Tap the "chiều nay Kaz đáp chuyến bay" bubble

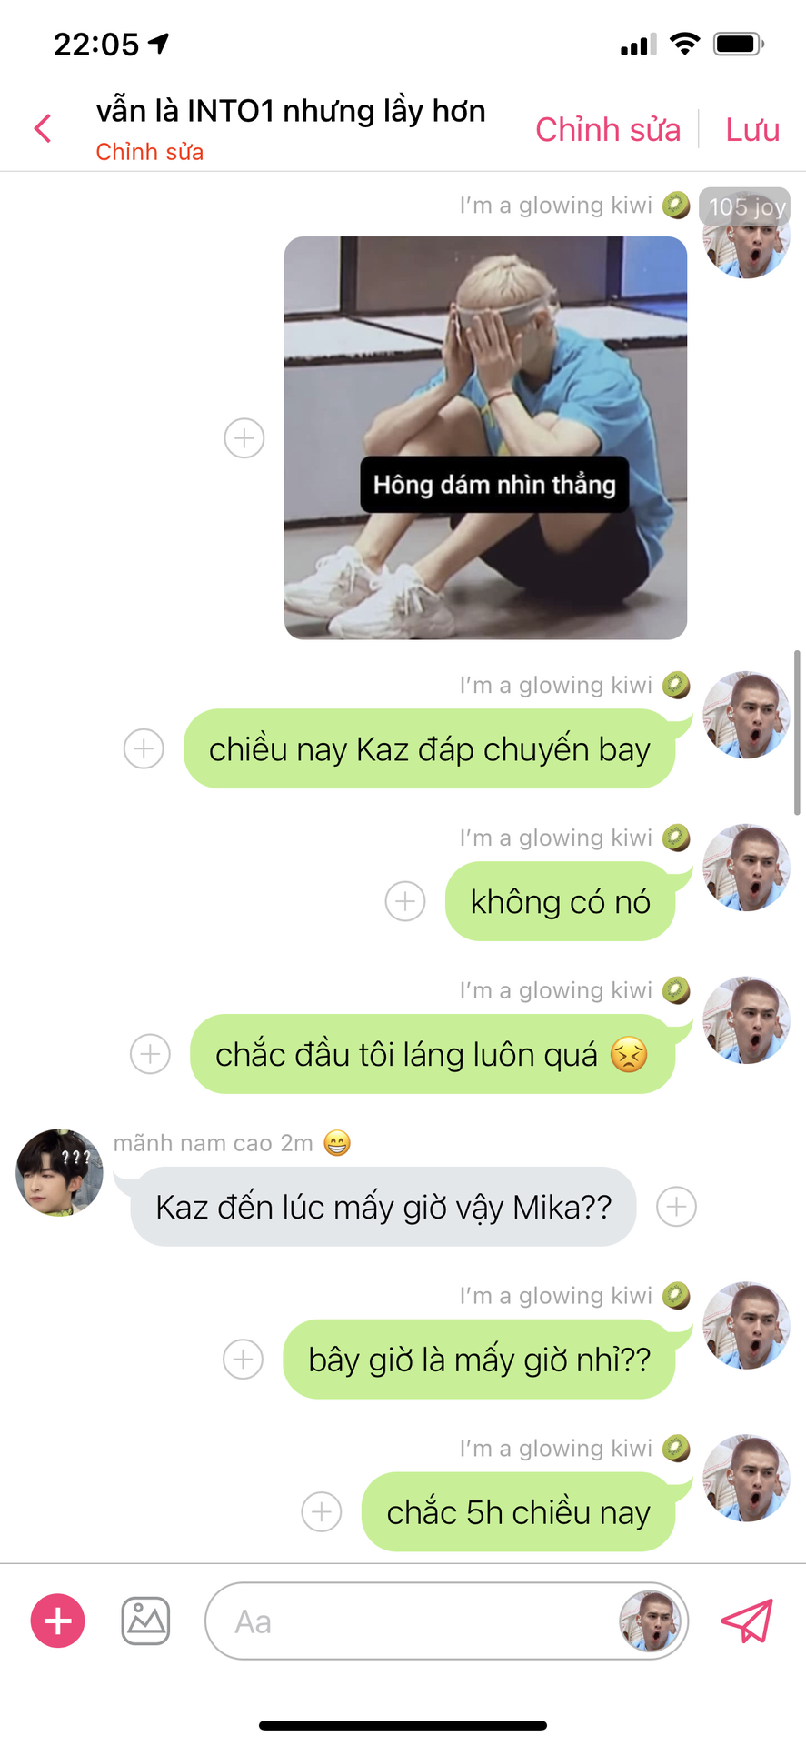[x=430, y=748]
